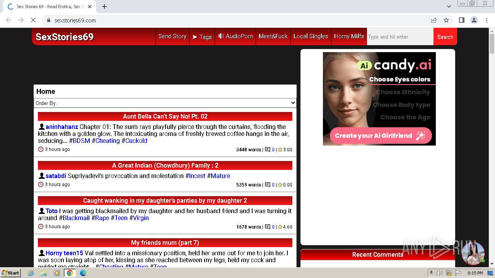Click the star rating 3.00 icon

tap(280, 149)
